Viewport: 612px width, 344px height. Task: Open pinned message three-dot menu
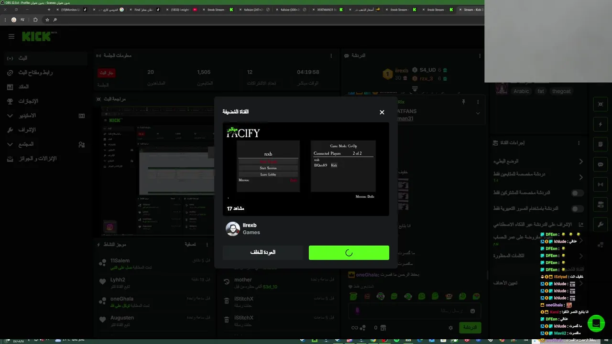477,102
